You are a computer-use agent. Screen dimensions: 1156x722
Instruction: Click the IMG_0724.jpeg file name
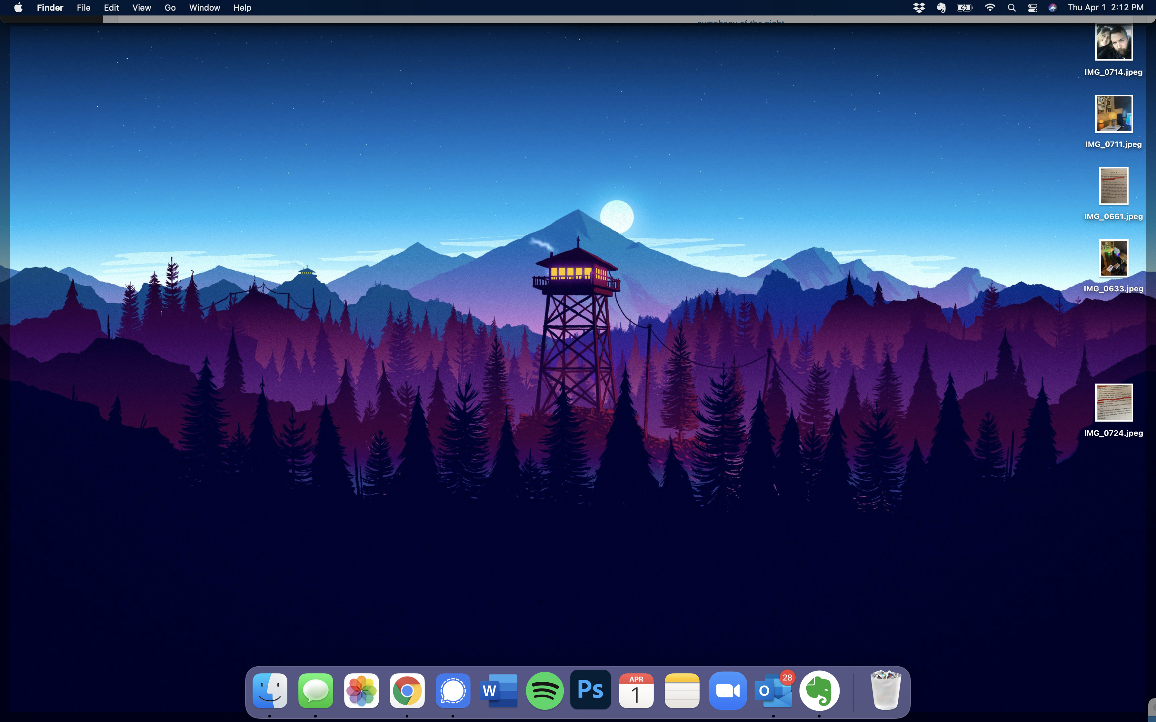1113,433
